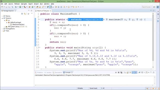Click the Quick Access search field
Viewport: 160px width, 90px height.
click(x=146, y=7)
